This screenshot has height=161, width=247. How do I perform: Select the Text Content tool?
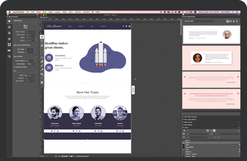tap(42, 41)
